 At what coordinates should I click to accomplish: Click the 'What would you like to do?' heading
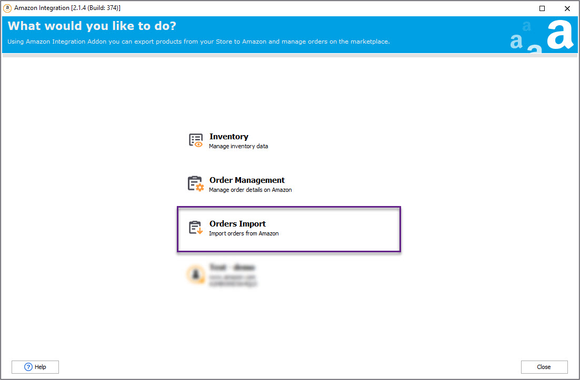click(x=92, y=26)
